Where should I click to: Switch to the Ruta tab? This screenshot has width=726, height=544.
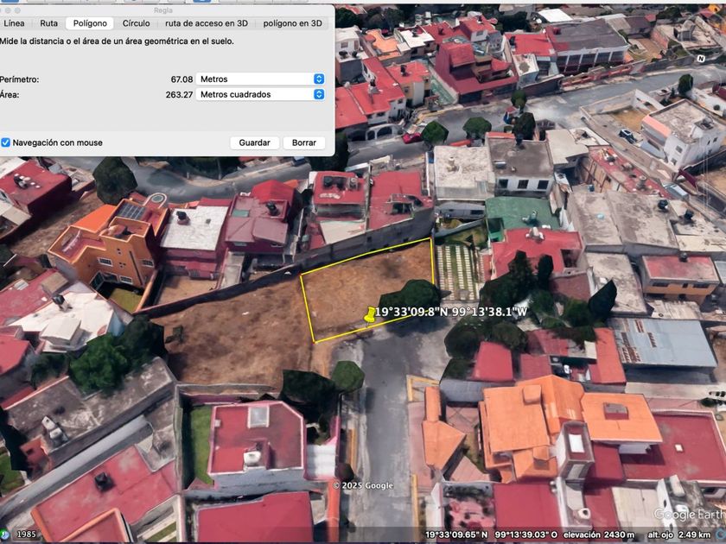point(49,23)
